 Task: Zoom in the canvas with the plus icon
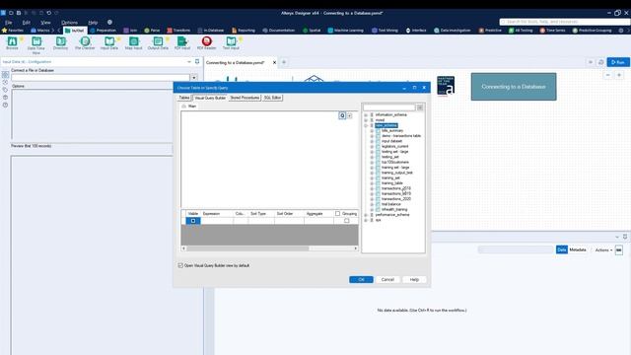619,75
